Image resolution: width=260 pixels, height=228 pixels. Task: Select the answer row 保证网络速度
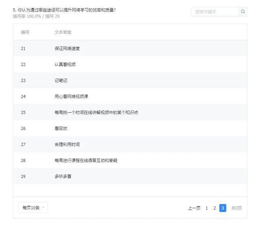coord(67,49)
